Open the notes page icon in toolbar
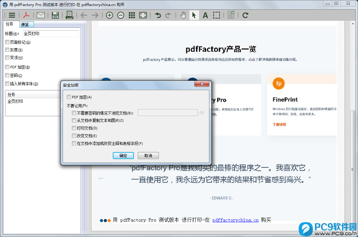The height and width of the screenshot is (237, 358). (x=231, y=15)
